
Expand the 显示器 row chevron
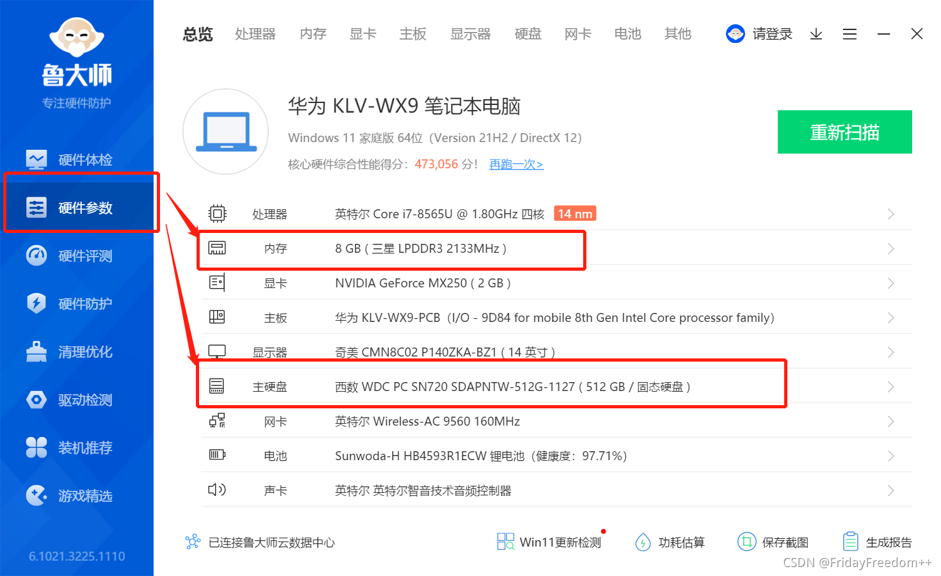[x=890, y=352]
